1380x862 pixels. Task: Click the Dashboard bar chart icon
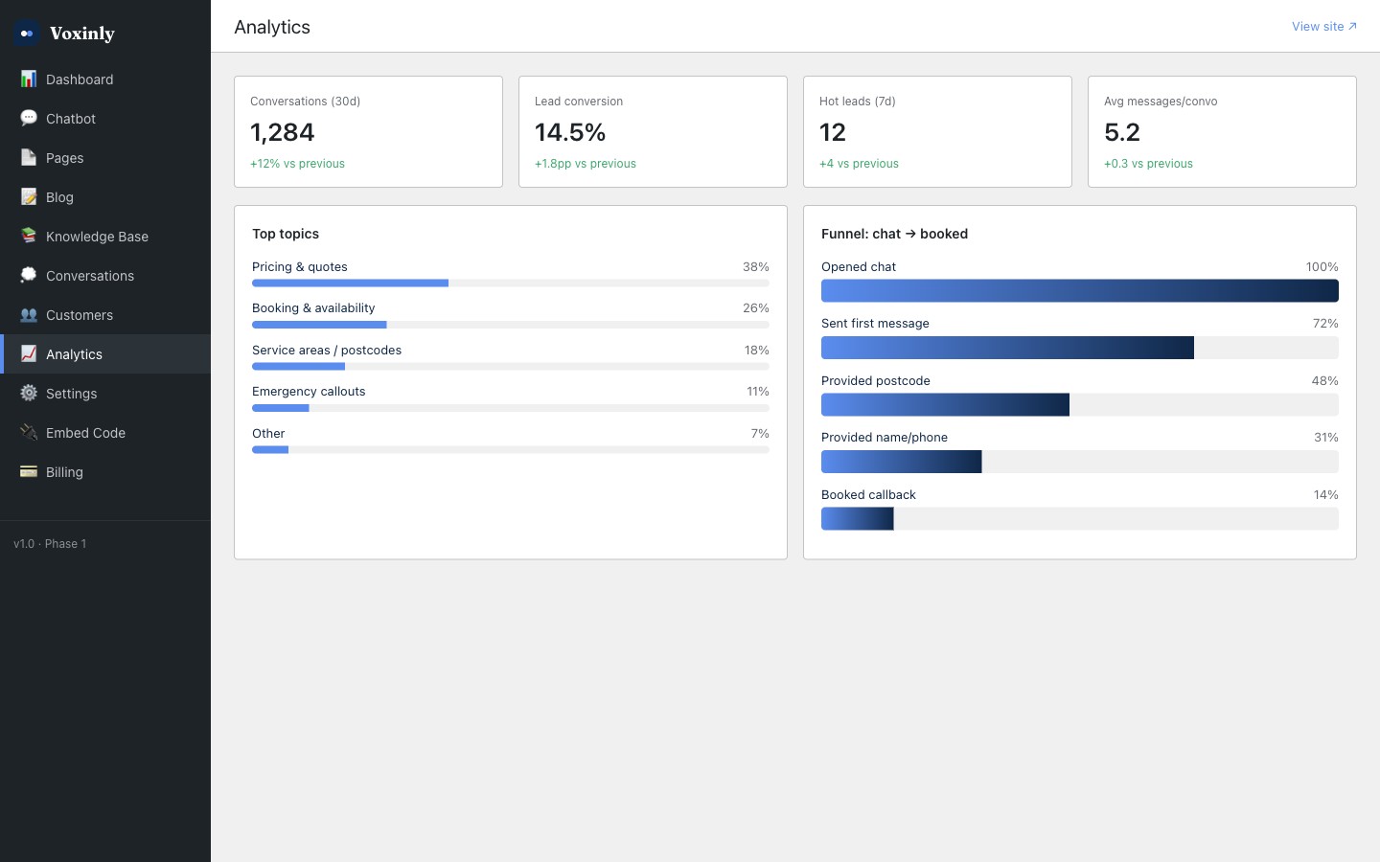(x=29, y=79)
